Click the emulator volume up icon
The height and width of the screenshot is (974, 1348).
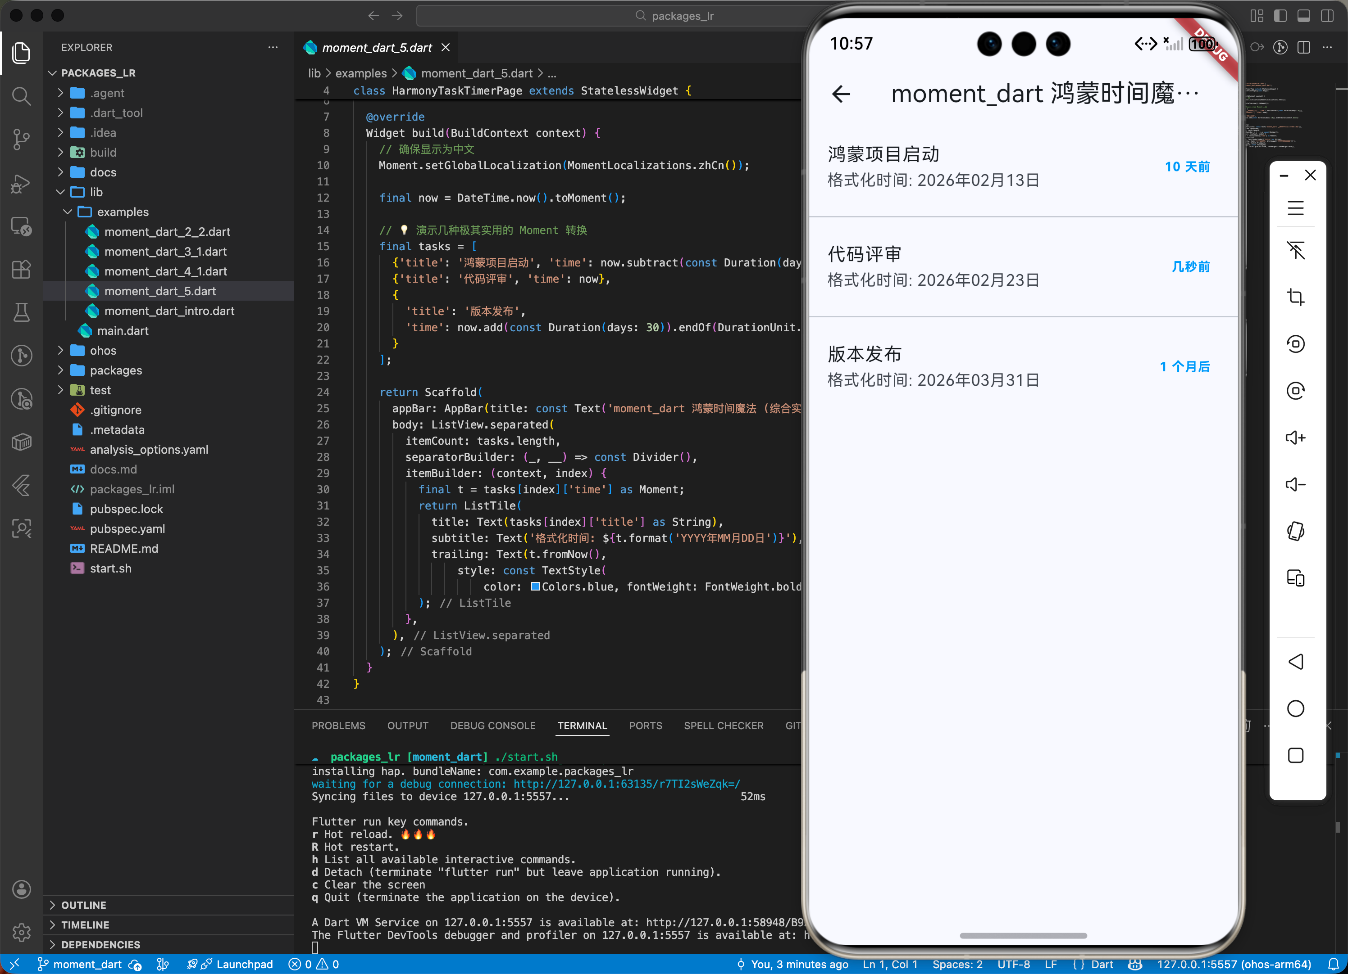point(1295,437)
